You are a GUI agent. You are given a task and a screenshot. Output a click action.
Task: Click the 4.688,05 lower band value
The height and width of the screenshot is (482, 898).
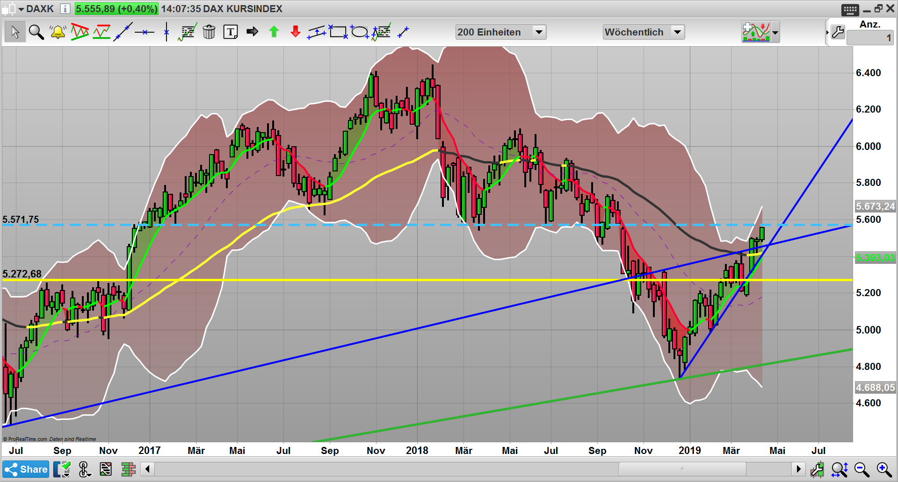point(875,388)
